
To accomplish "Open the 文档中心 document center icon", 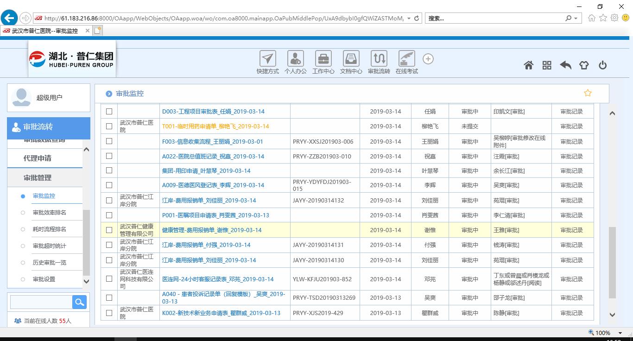I will tap(351, 59).
